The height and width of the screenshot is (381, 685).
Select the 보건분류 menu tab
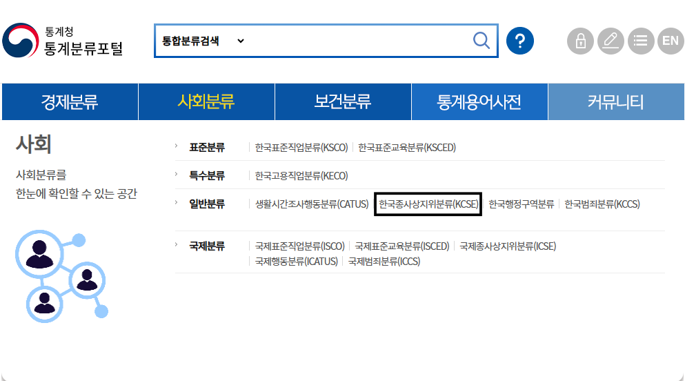(x=342, y=102)
